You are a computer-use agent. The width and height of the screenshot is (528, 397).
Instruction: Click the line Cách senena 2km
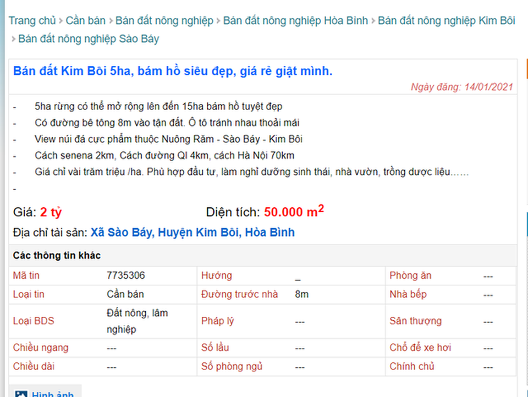(x=164, y=156)
